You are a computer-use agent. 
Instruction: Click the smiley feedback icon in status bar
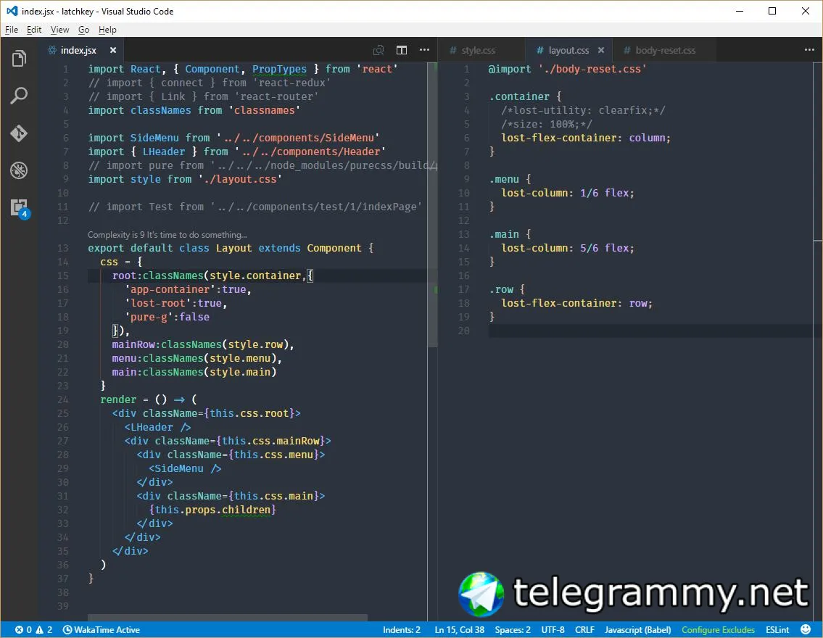click(806, 630)
